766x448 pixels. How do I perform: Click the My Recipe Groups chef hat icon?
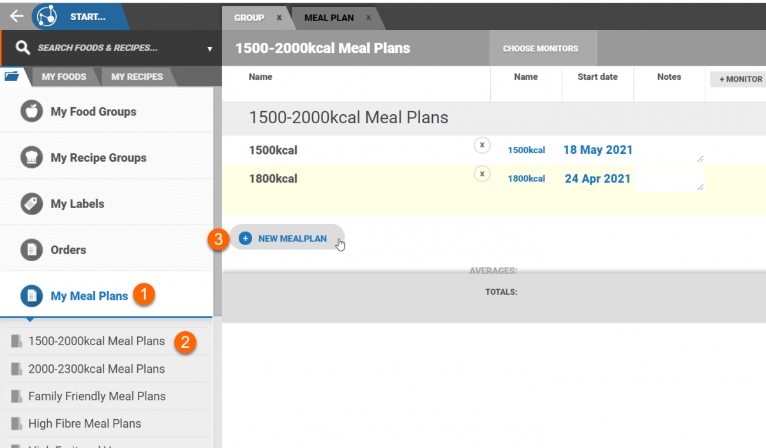(31, 158)
